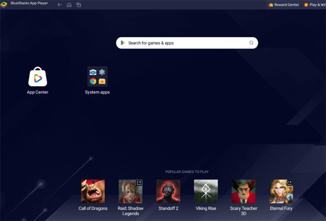Click the Raid: Shadow Legends title text
The image size is (326, 221).
pyautogui.click(x=130, y=211)
